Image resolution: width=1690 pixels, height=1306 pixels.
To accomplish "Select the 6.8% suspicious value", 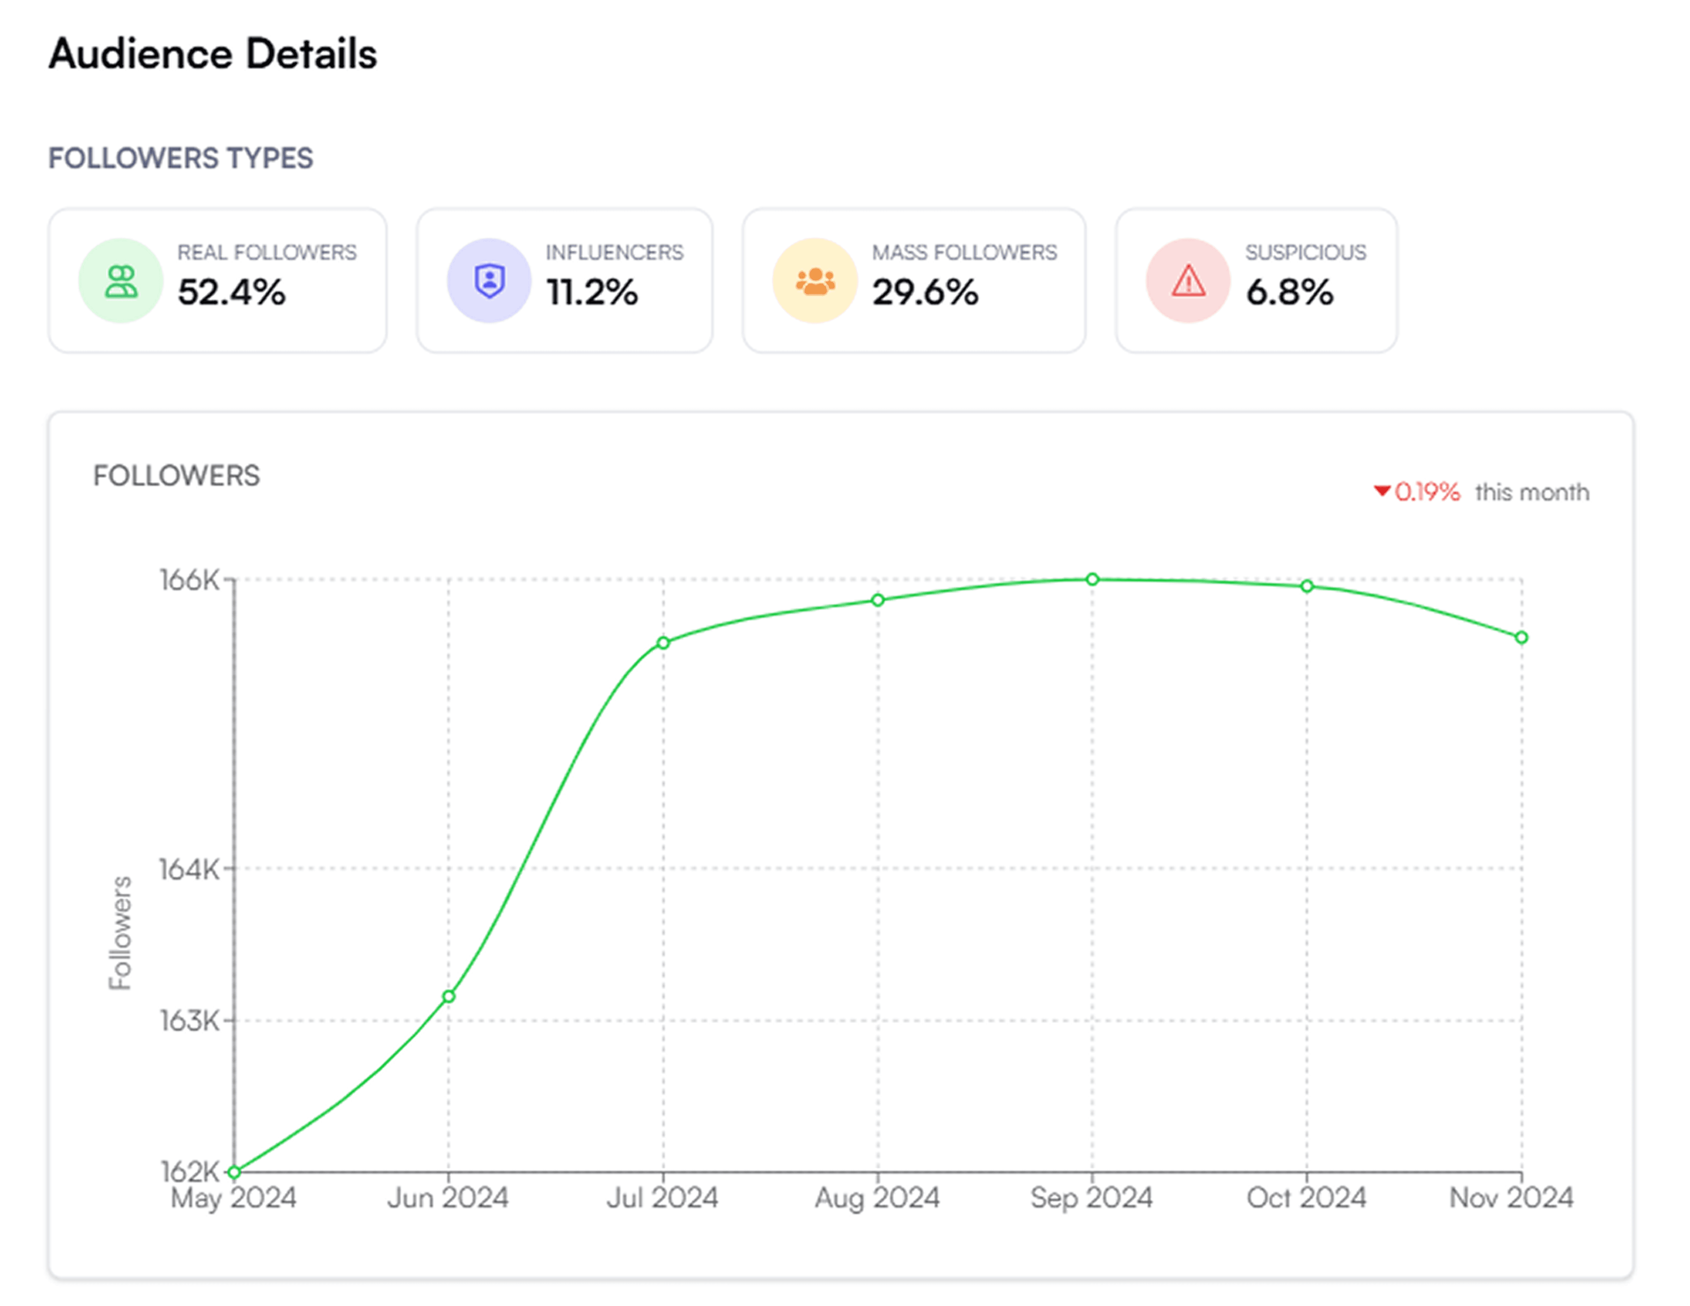I will [1290, 292].
